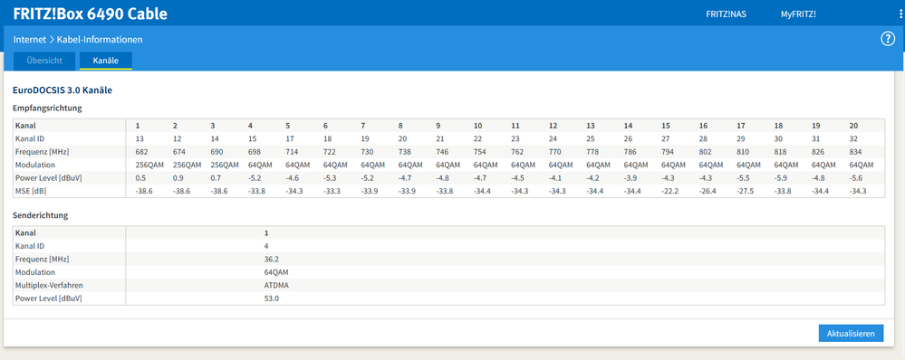The width and height of the screenshot is (905, 360).
Task: Click MSE value -27.5
Action: point(745,191)
